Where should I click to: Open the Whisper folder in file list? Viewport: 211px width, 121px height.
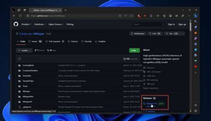(x=26, y=91)
